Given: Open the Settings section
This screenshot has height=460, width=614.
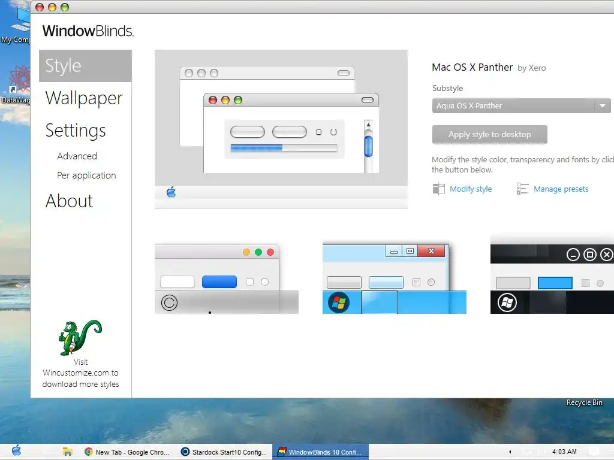Looking at the screenshot, I should coord(76,131).
